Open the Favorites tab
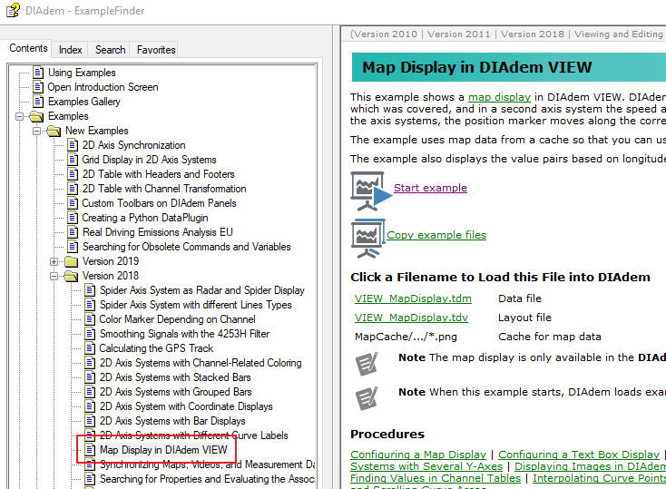Image resolution: width=666 pixels, height=489 pixels. [x=156, y=50]
